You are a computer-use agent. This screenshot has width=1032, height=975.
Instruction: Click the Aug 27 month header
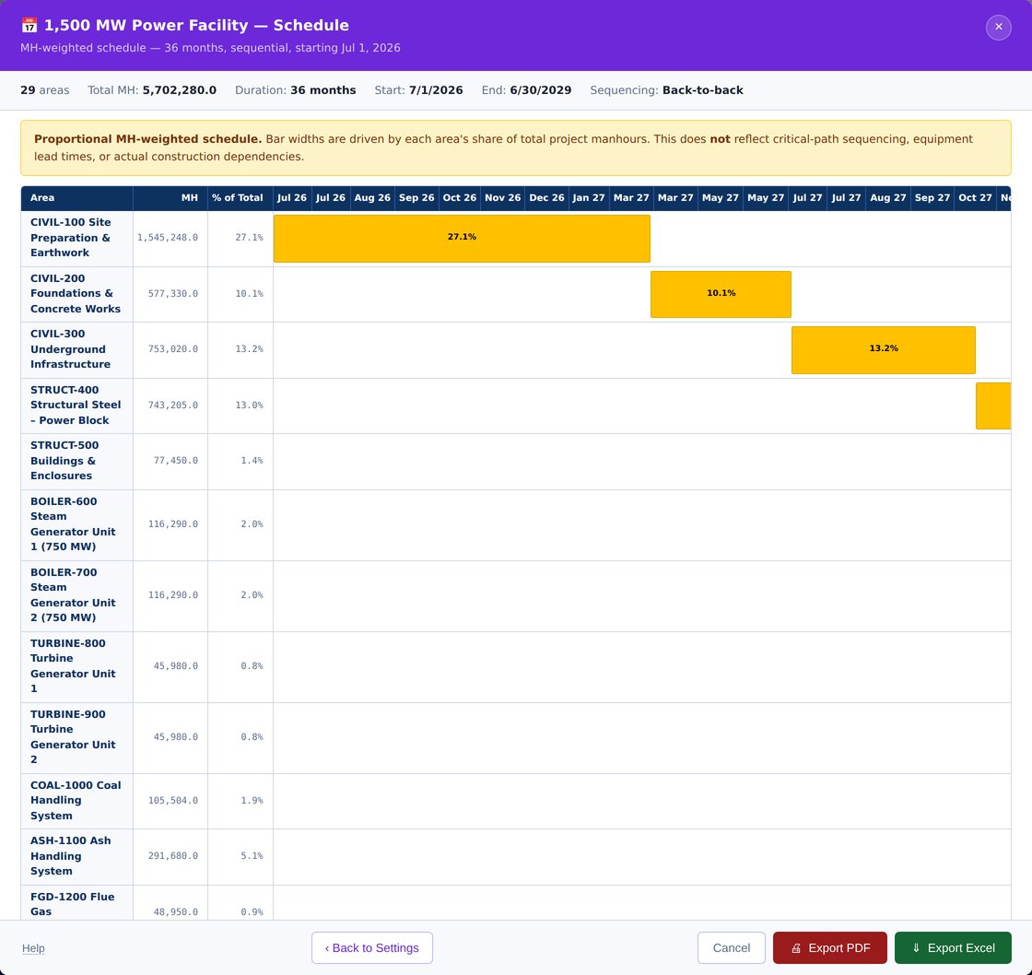tap(888, 197)
